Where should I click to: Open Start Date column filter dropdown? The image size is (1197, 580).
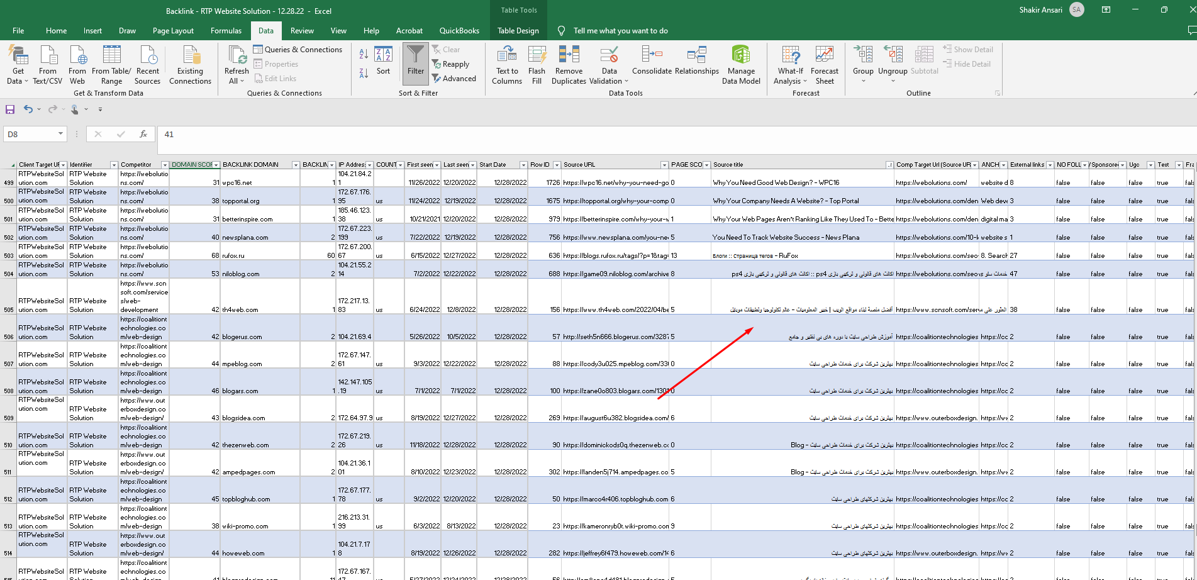coord(523,165)
